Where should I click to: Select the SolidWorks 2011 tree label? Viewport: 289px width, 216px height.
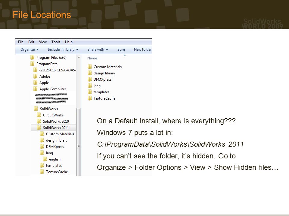(x=56, y=128)
